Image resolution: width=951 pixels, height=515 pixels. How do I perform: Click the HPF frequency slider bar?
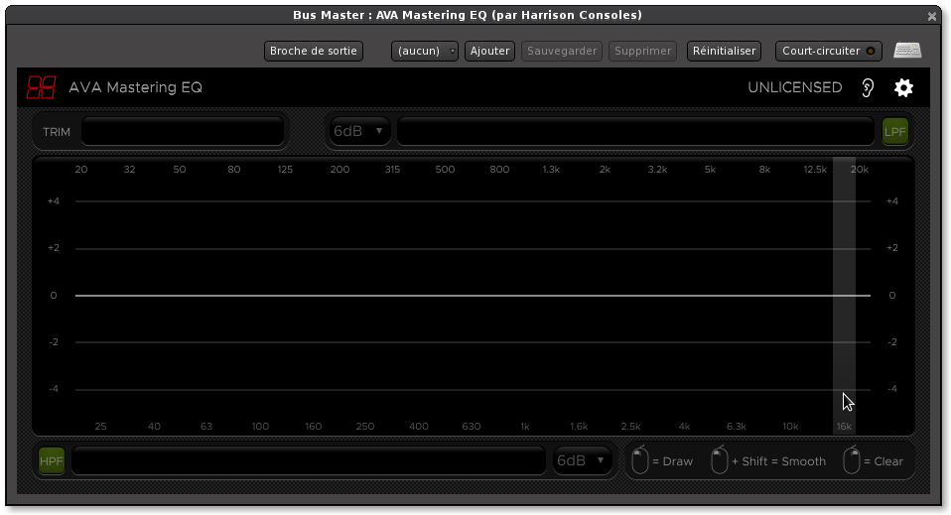[309, 461]
